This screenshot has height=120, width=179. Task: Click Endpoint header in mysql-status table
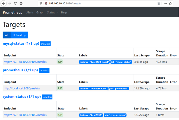click(10, 55)
